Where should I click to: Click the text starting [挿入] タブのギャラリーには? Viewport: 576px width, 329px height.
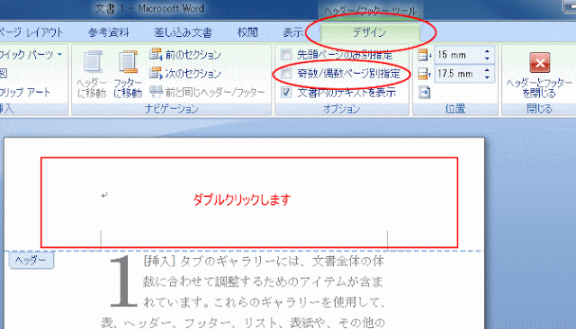264,262
